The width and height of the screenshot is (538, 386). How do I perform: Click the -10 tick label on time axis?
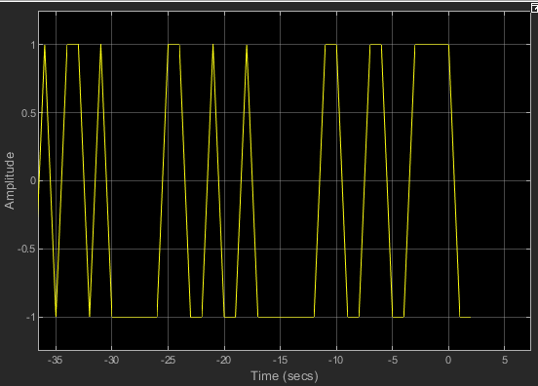click(336, 360)
